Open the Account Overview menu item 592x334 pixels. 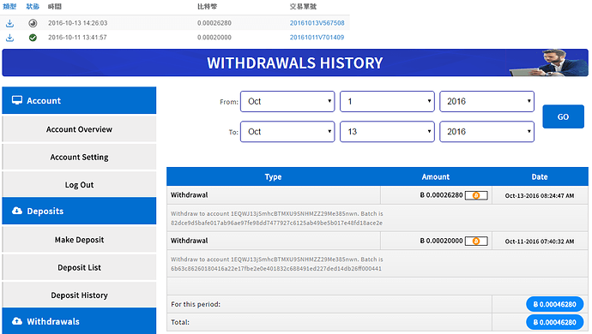[79, 129]
